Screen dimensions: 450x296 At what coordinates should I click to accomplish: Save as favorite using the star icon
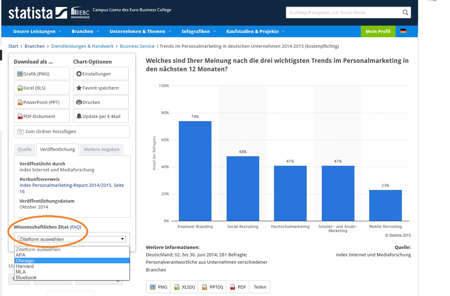pos(100,87)
